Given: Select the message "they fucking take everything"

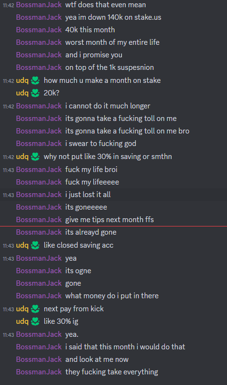Looking at the screenshot, I should [x=111, y=372].
